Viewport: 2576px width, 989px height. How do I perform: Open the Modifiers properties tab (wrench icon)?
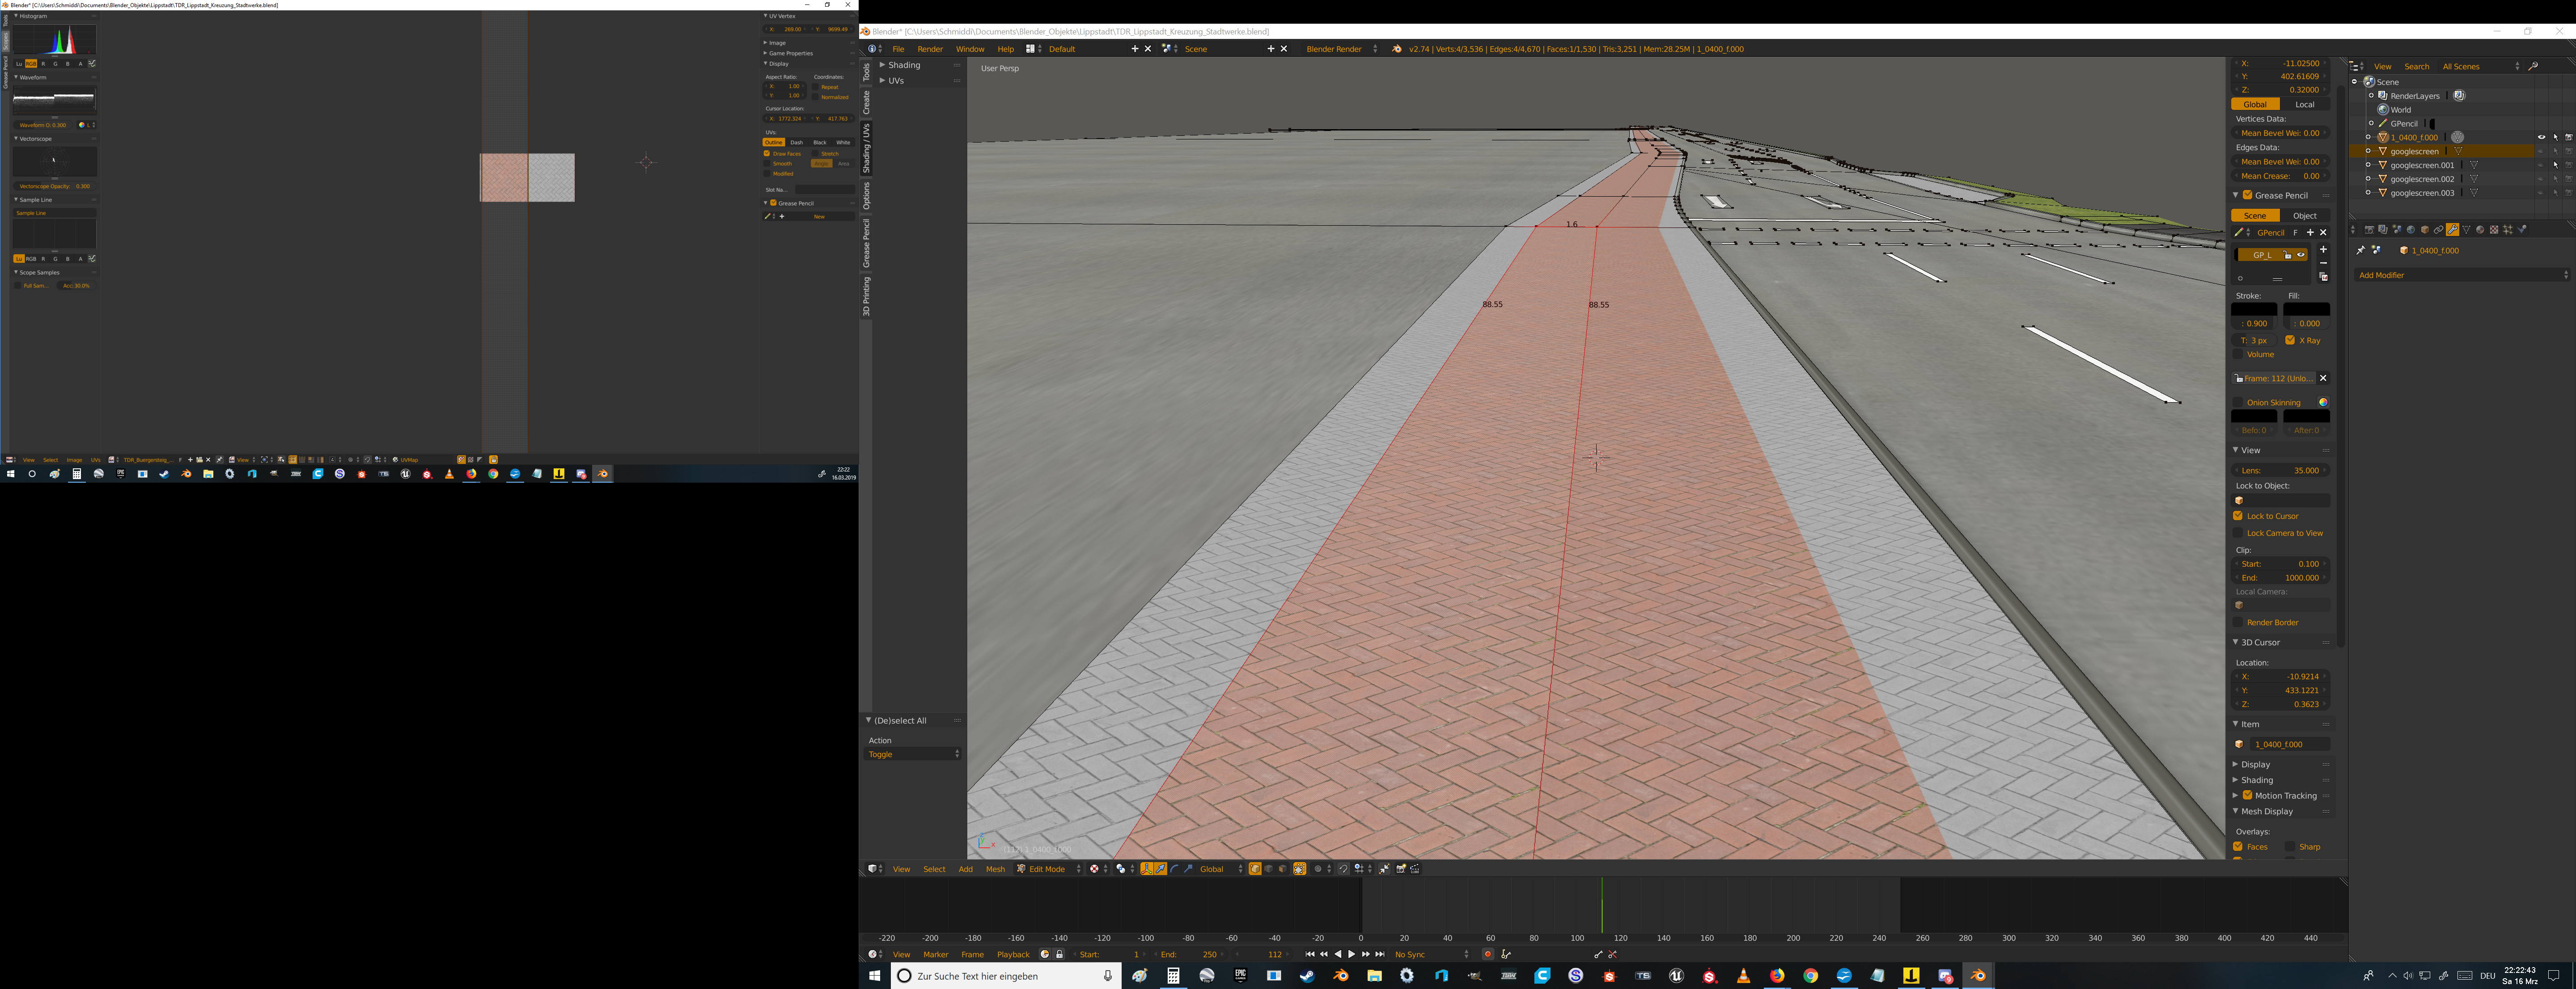coord(2452,230)
